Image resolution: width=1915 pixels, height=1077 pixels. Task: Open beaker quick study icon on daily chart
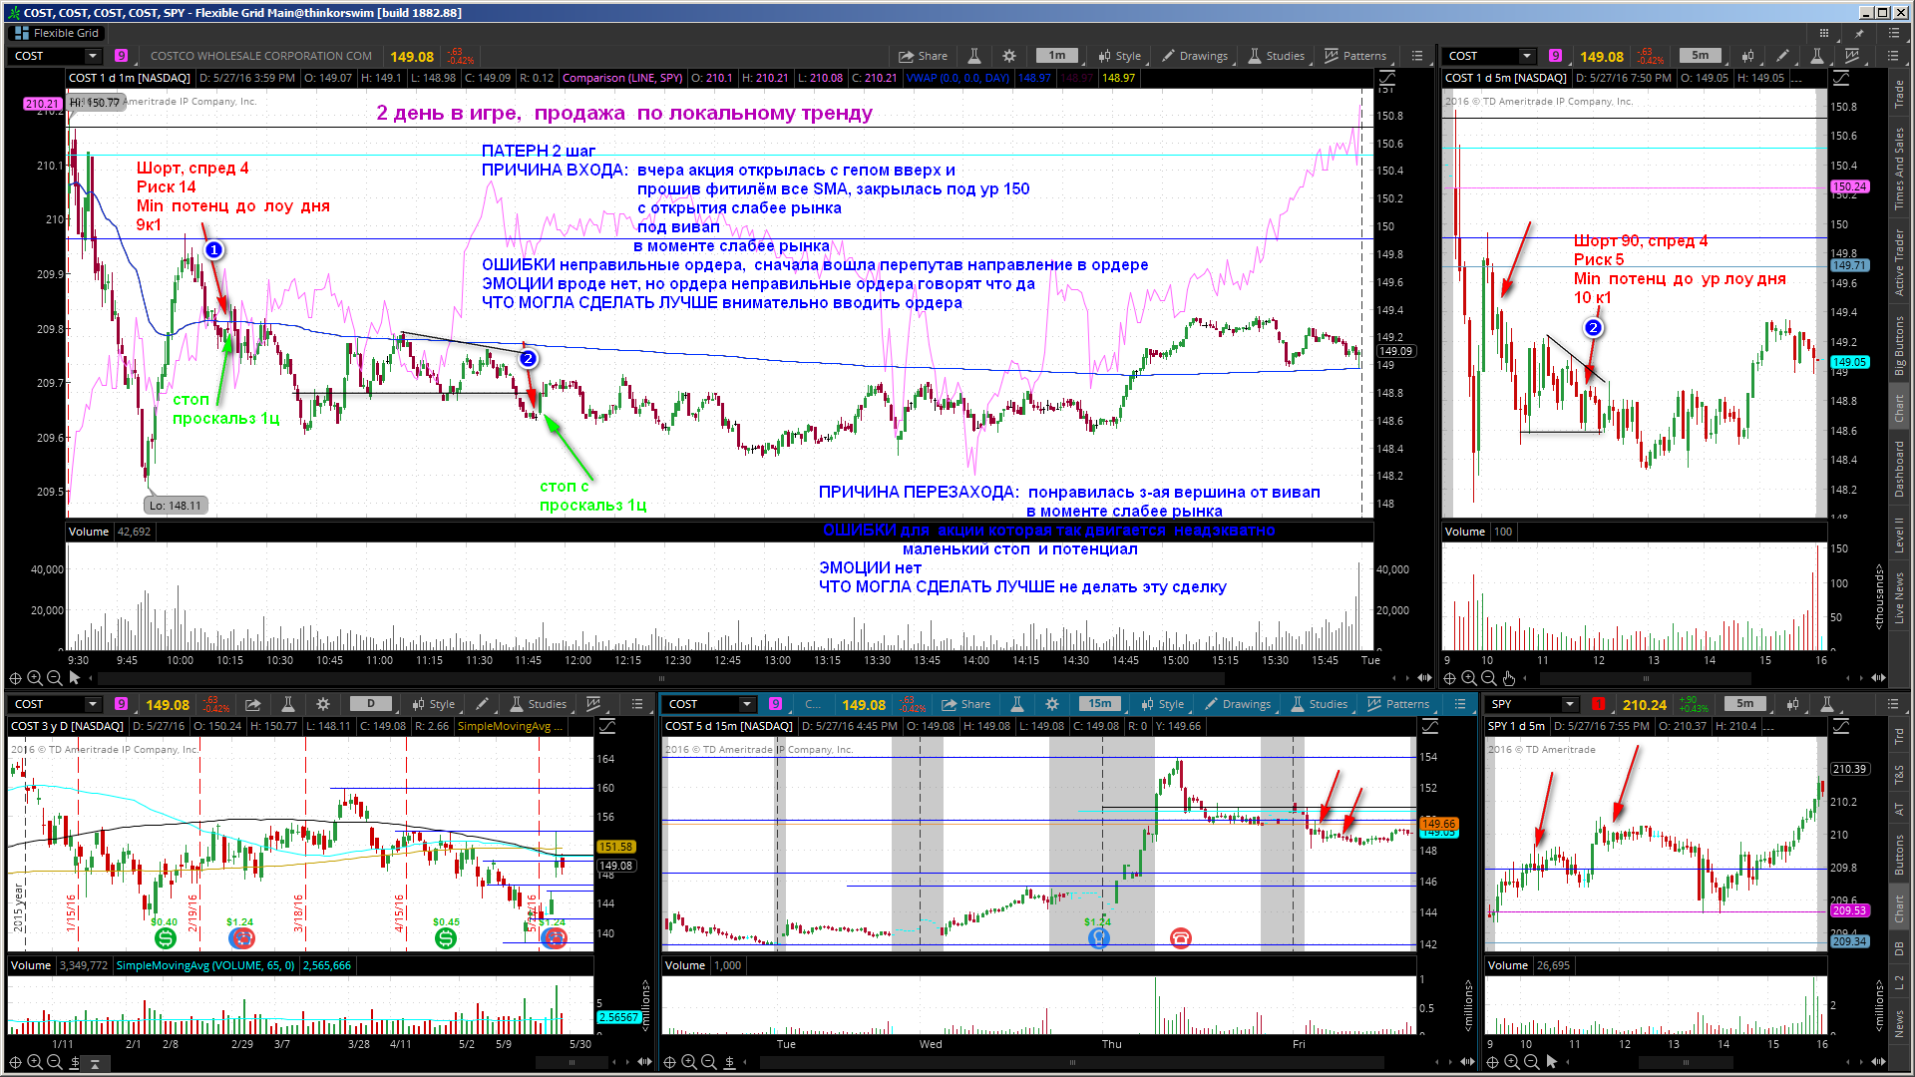[x=287, y=704]
